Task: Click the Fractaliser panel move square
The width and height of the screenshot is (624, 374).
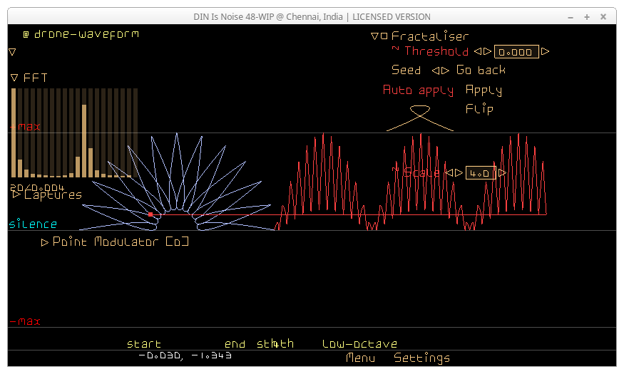Action: [x=384, y=36]
